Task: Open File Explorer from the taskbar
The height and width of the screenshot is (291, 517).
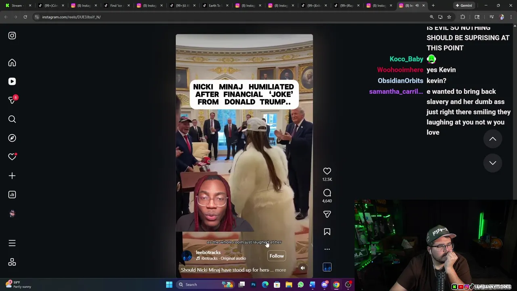Action: [x=289, y=285]
